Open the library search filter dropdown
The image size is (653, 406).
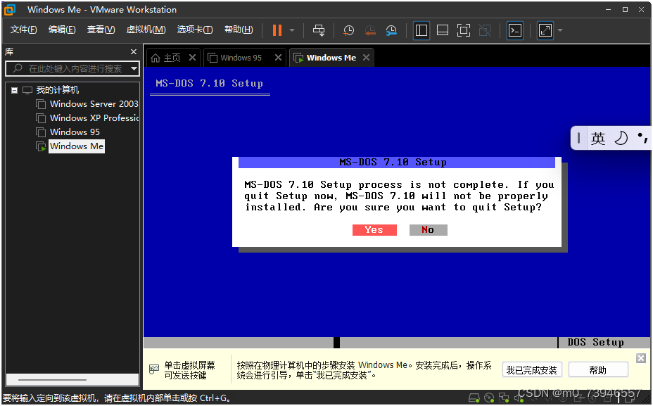coord(134,69)
